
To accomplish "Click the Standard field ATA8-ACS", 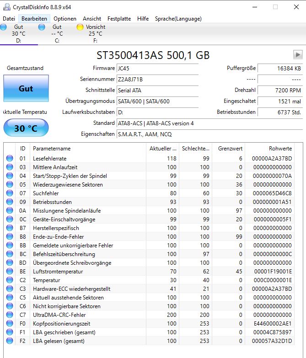I will pyautogui.click(x=209, y=123).
